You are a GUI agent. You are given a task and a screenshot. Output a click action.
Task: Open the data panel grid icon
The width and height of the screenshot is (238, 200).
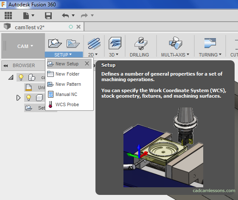[x=8, y=16]
